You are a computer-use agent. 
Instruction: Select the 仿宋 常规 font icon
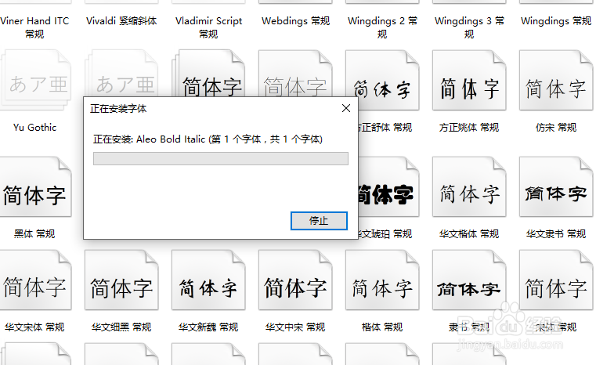[556, 80]
